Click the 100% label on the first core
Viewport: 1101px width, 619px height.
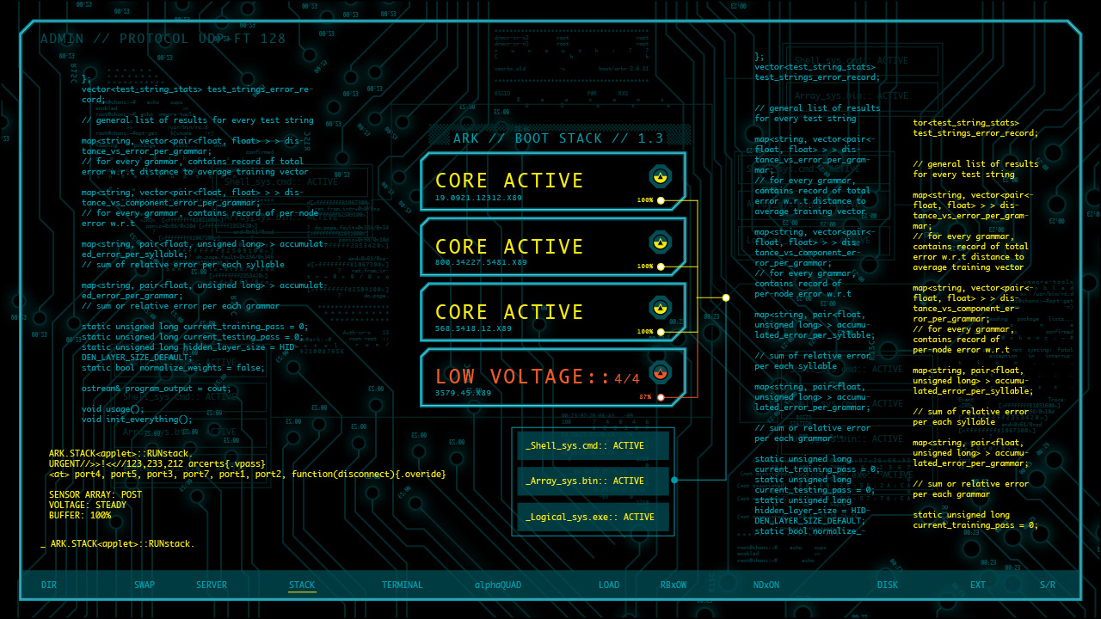point(645,200)
